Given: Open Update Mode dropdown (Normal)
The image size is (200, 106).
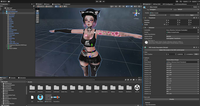Looking at the screenshot, I should pos(183,37).
